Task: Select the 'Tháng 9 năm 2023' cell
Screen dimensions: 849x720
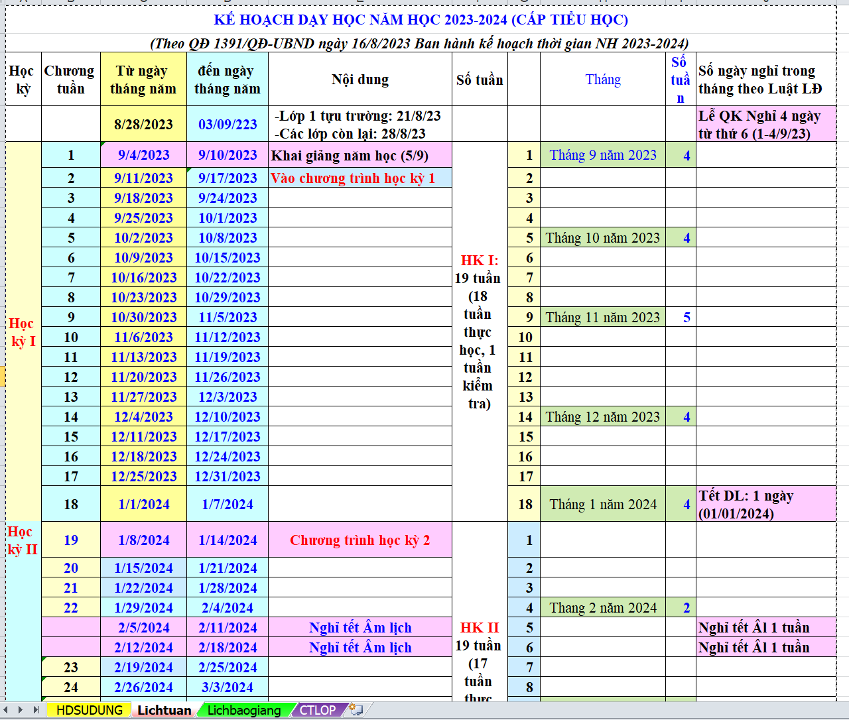Action: 603,155
